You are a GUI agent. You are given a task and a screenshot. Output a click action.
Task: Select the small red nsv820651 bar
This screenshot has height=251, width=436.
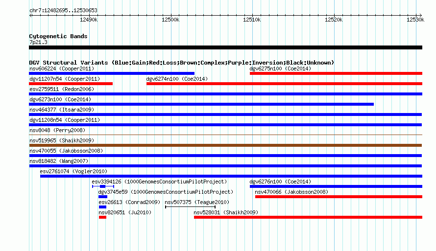point(102,217)
